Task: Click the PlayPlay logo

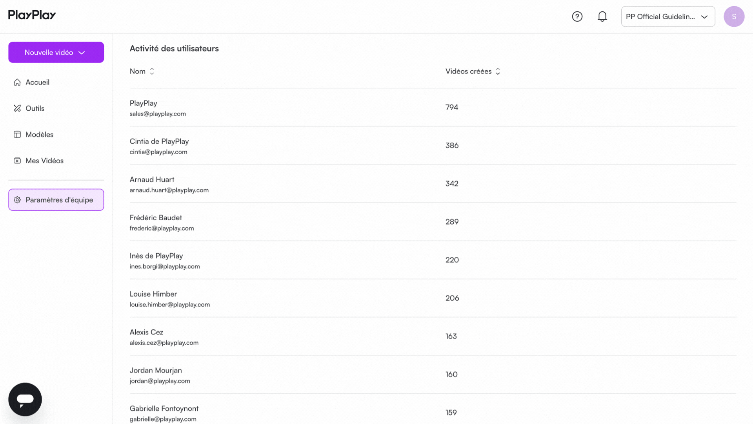Action: pos(32,15)
